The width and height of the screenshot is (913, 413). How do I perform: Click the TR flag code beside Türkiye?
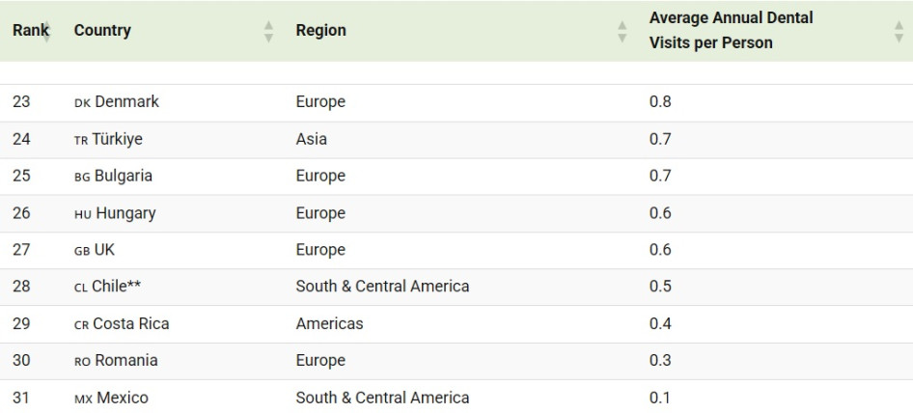(x=81, y=140)
